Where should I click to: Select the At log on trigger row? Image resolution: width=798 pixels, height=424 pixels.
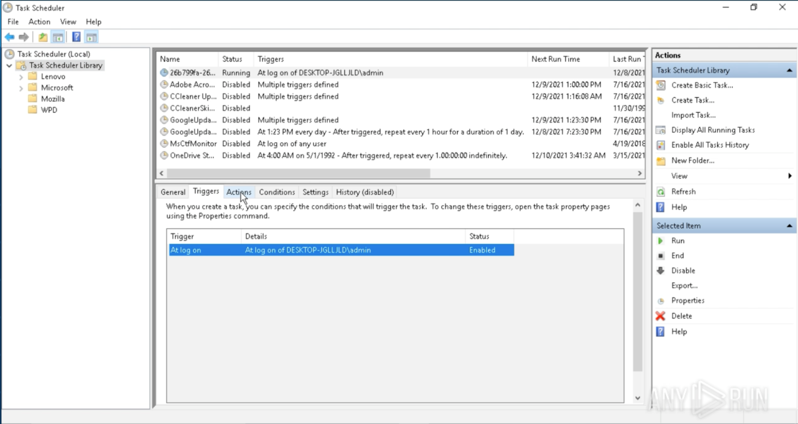(x=341, y=250)
